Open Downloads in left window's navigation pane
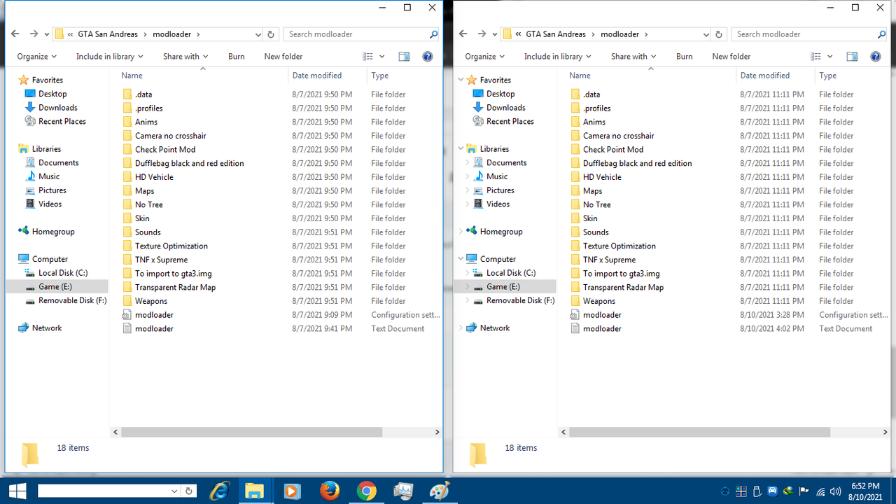 pos(57,108)
